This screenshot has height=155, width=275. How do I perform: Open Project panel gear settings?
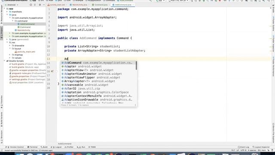click(x=40, y=5)
